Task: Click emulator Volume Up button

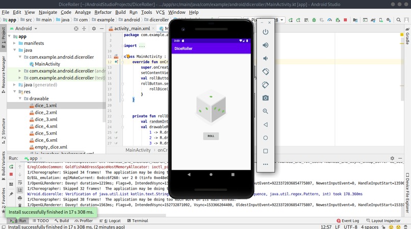Action: pyautogui.click(x=265, y=45)
